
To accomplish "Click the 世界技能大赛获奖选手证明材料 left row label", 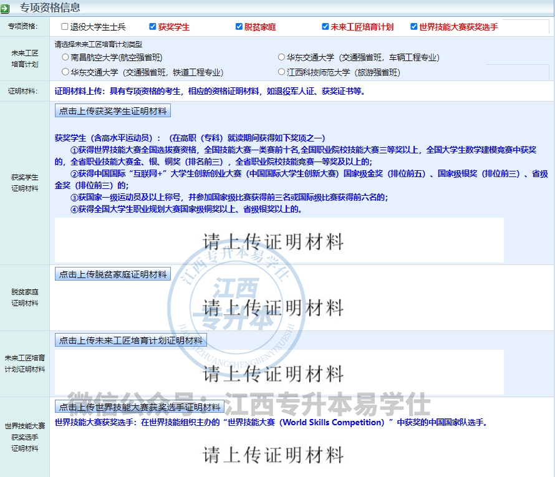I will [24, 437].
